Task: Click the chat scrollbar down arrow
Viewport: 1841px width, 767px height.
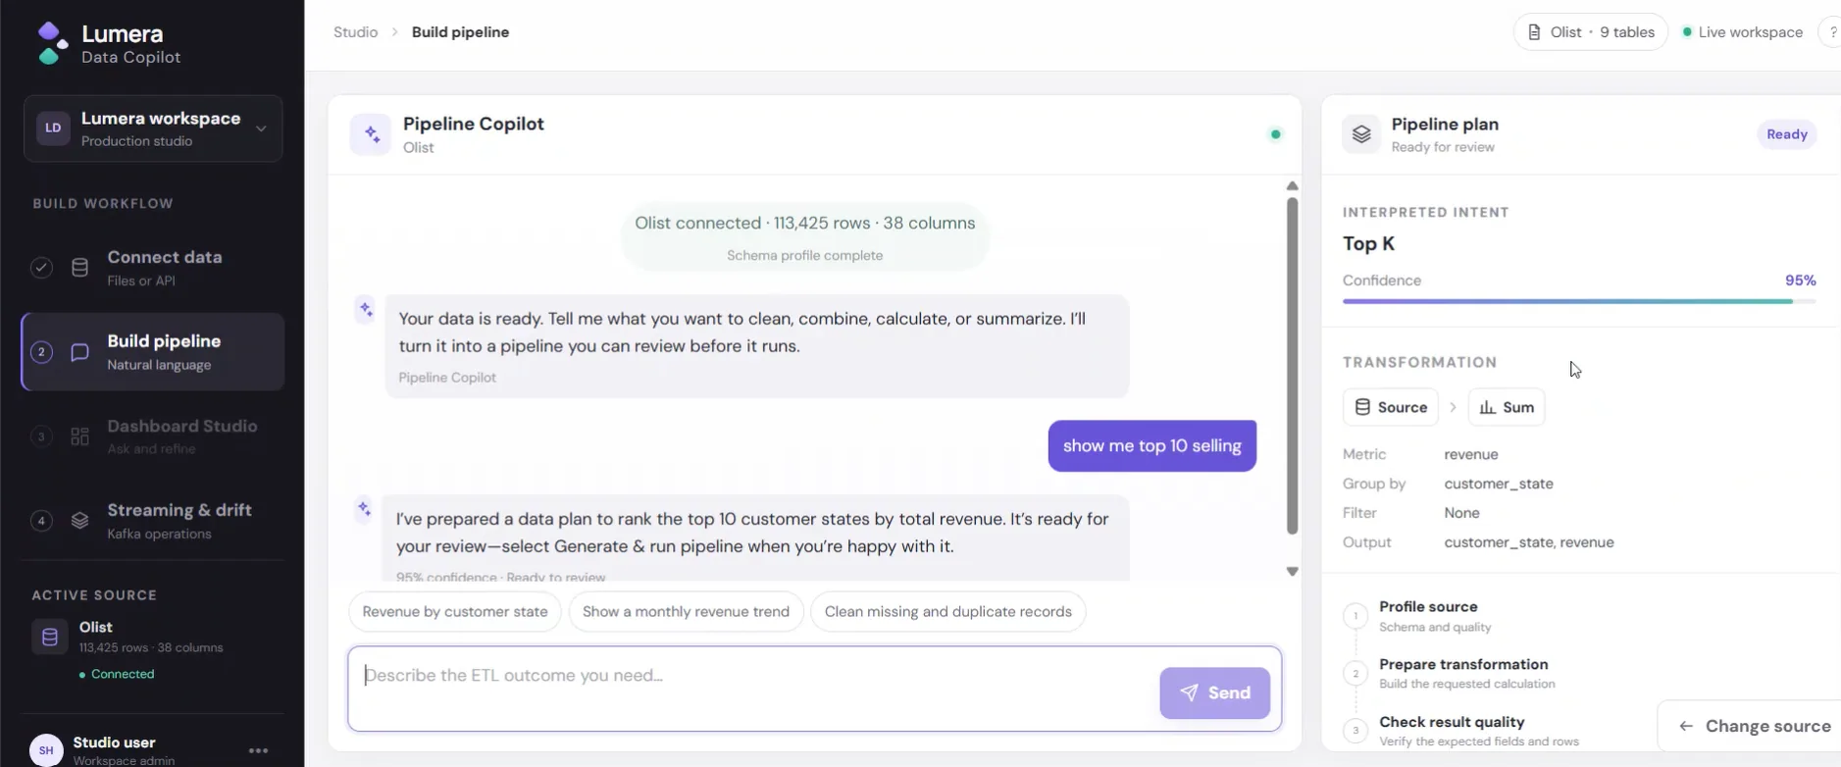Action: pyautogui.click(x=1293, y=571)
